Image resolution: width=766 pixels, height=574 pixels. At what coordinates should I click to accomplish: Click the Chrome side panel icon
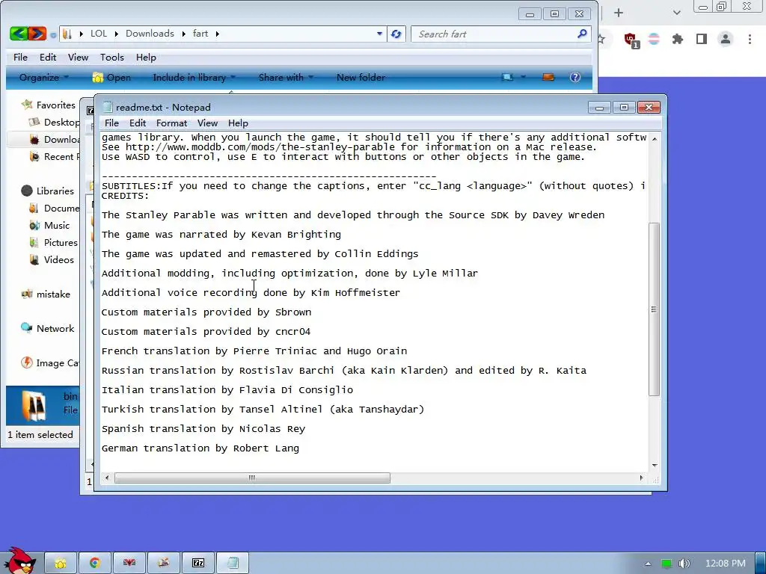coord(702,39)
